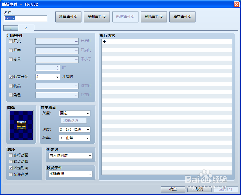Screen dimensions: 241x195
Task: Click the 清空事件页 button
Action: point(182,17)
